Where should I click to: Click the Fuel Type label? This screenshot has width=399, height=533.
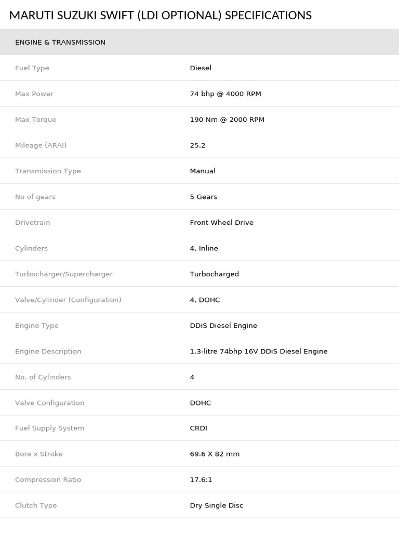(32, 68)
